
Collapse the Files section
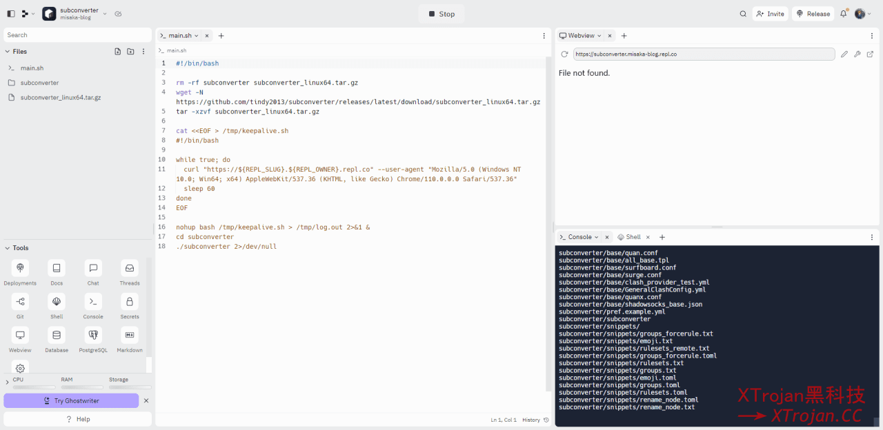coord(8,52)
